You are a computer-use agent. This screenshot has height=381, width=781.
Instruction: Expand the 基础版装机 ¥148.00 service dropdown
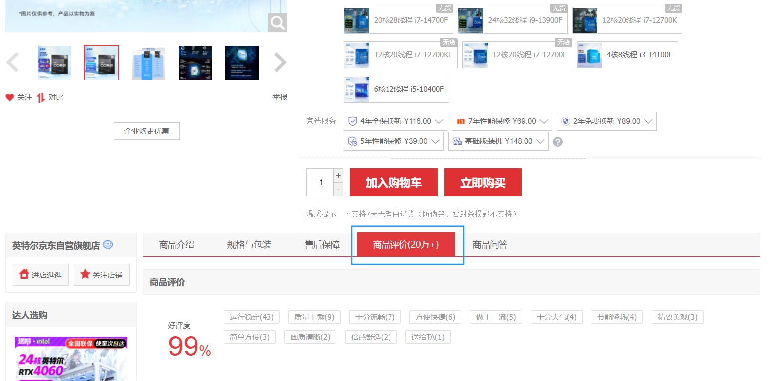[x=498, y=141]
